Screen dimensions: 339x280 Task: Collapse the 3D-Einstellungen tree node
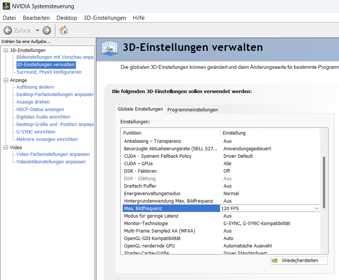tap(6, 50)
